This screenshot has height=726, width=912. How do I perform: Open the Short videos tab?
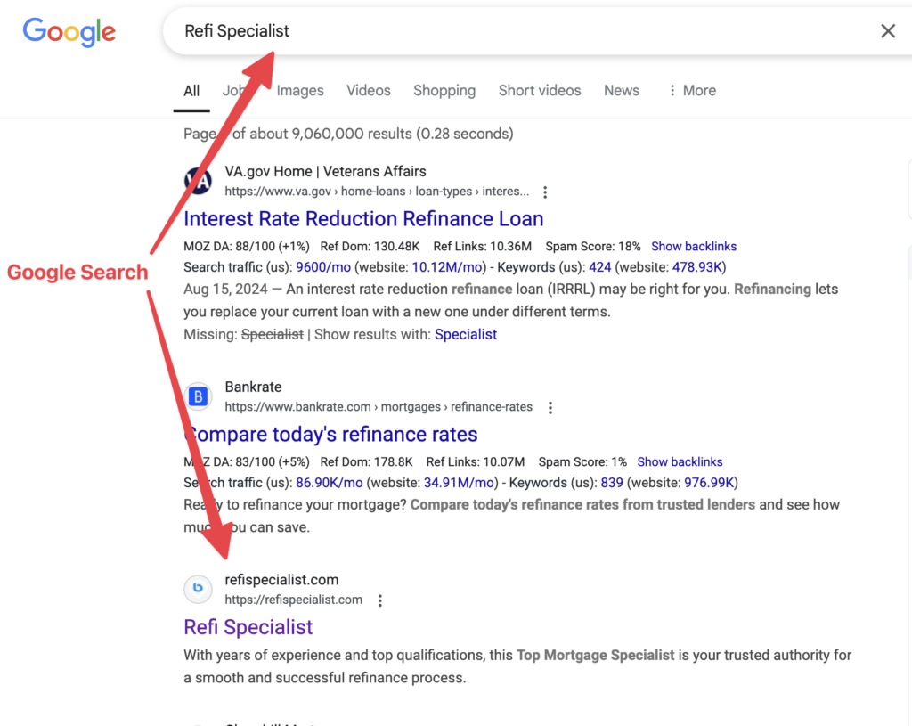tap(540, 90)
